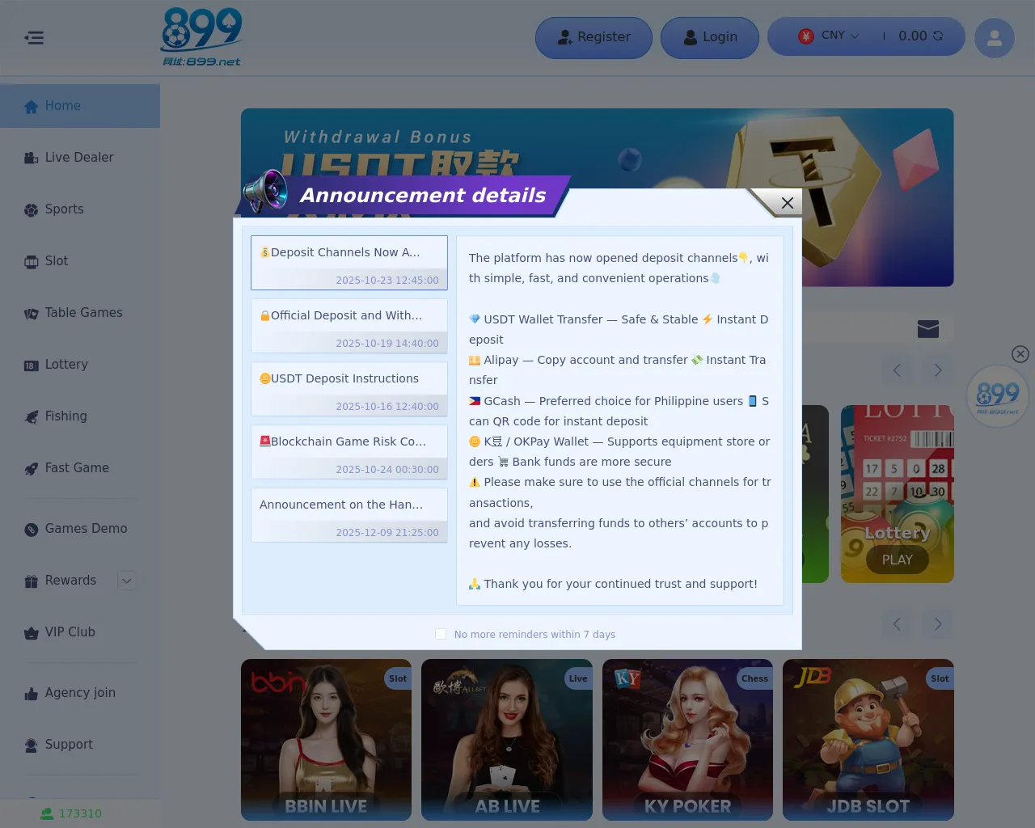This screenshot has width=1035, height=828.
Task: Open the BBIN LIVE game card
Action: point(327,740)
